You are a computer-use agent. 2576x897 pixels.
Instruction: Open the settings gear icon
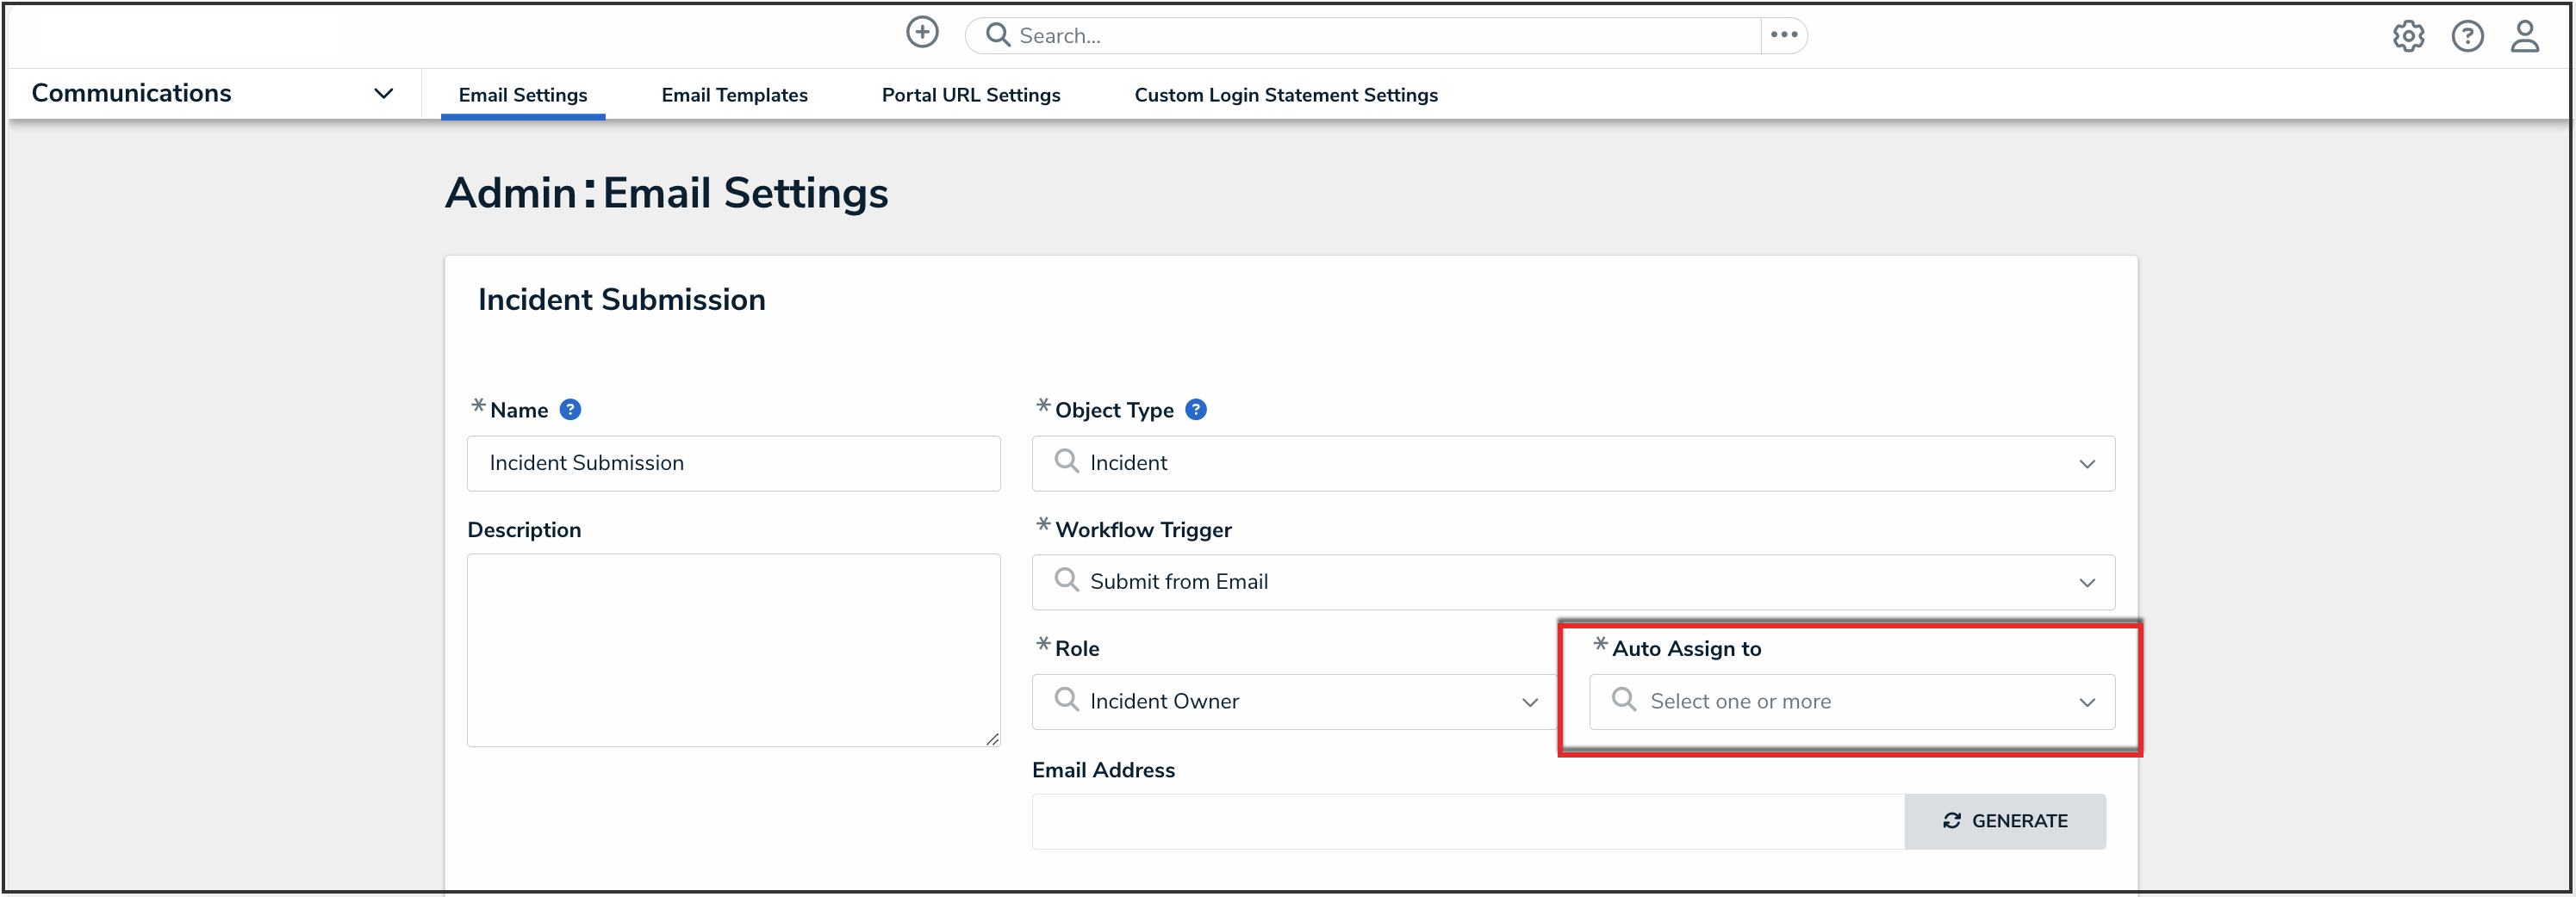click(x=2407, y=36)
